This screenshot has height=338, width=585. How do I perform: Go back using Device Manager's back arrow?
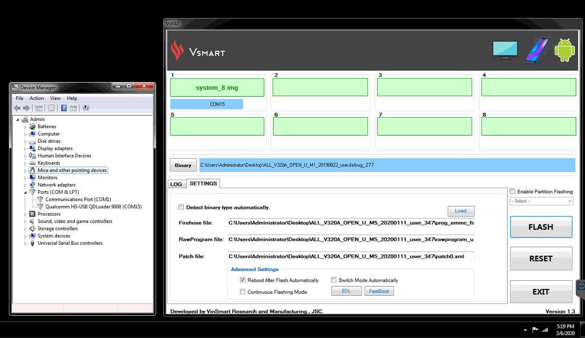pyautogui.click(x=17, y=108)
